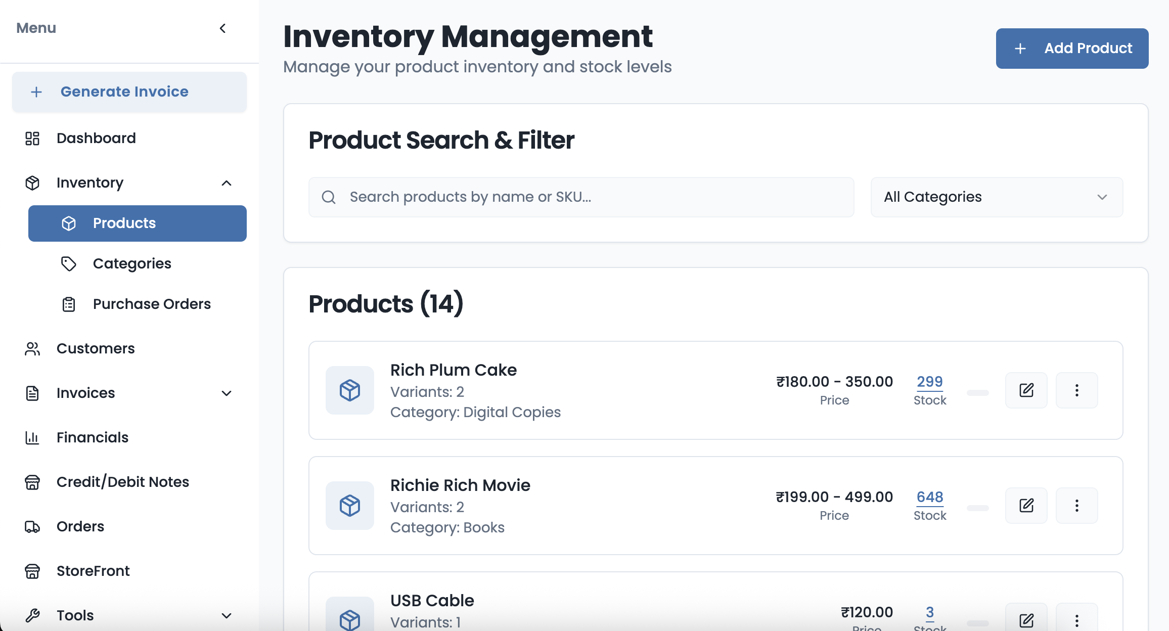Screen dimensions: 1169x631
Task: Open the Customers section
Action: tap(95, 349)
